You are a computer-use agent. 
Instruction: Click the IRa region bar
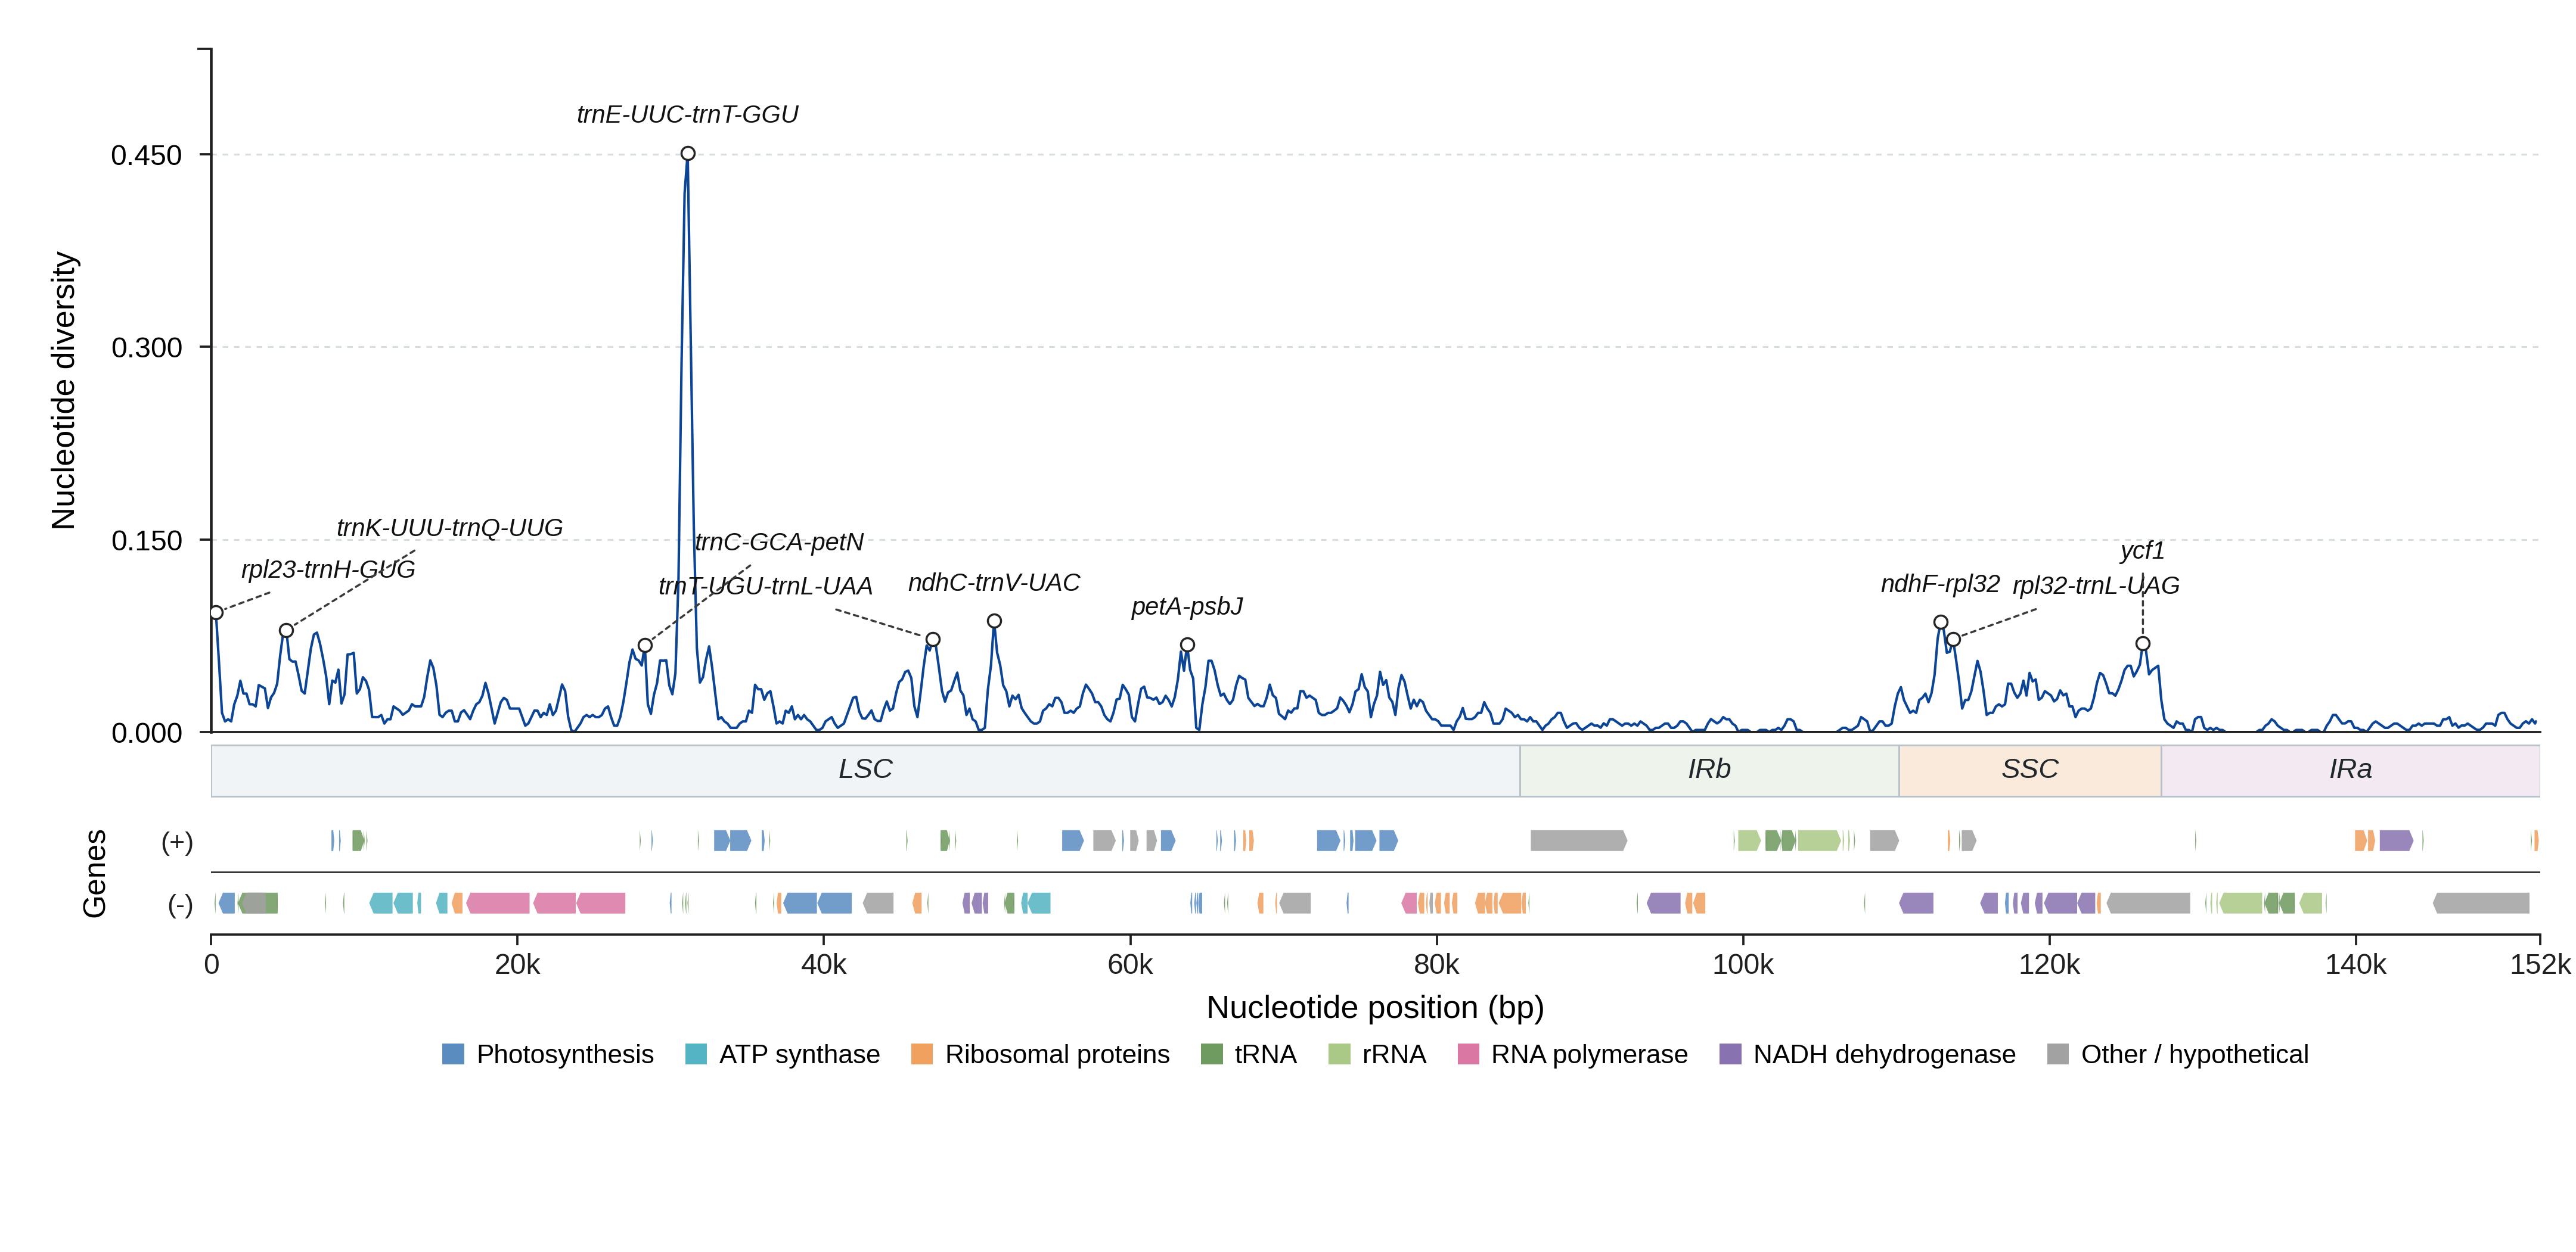(2351, 770)
